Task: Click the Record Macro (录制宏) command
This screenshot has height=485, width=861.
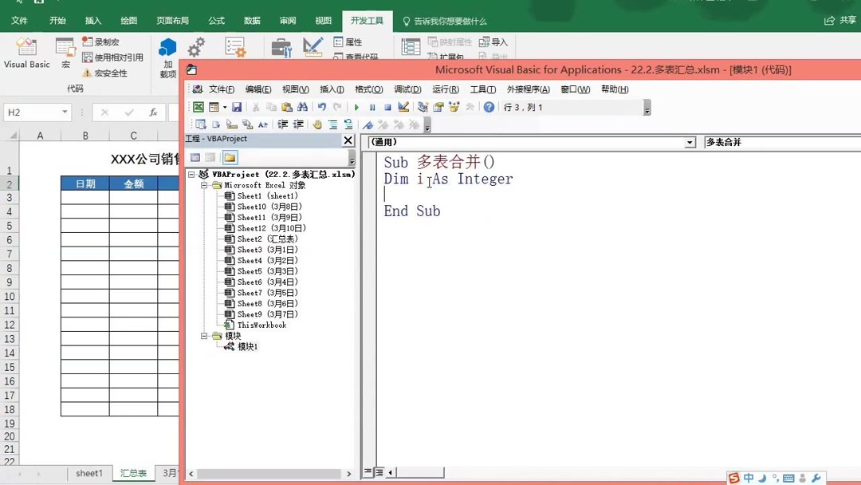Action: (x=101, y=41)
